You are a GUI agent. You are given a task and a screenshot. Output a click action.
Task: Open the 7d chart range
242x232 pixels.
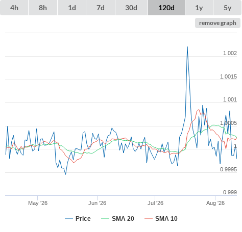click(101, 8)
